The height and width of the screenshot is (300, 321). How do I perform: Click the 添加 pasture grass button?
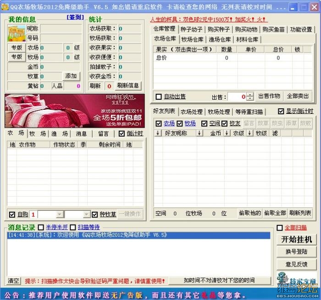[71, 76]
